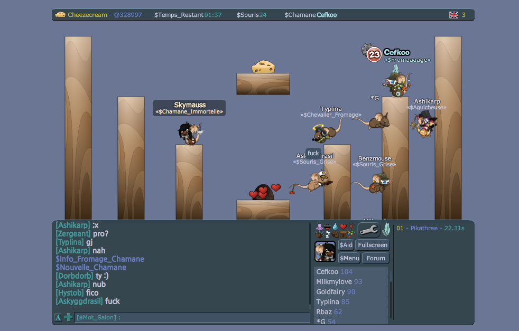
Task: Trigger the purple dress dance emote
Action: tap(319, 226)
